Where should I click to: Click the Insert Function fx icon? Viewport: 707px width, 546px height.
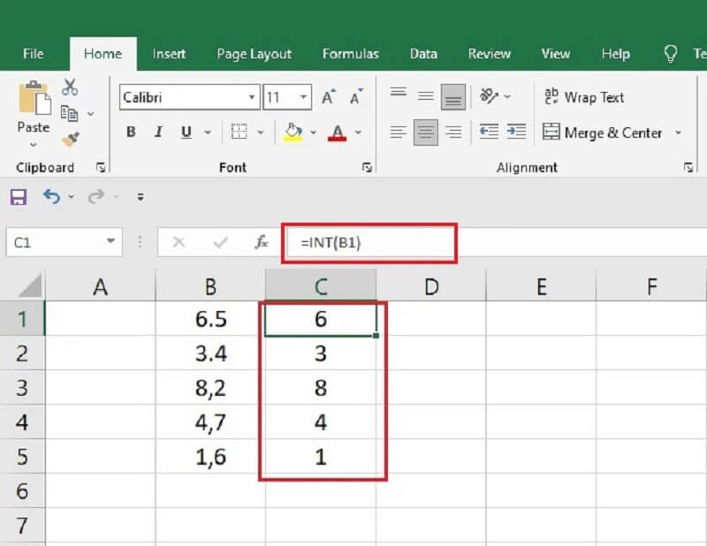(262, 242)
